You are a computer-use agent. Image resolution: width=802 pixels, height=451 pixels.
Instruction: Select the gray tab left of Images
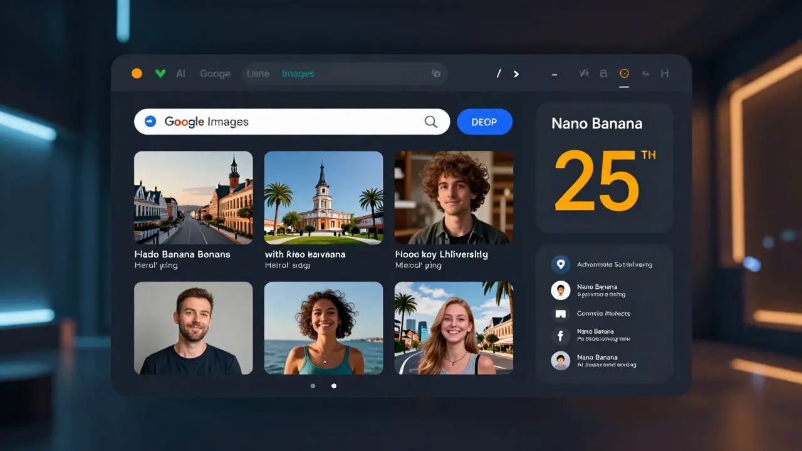(x=258, y=74)
